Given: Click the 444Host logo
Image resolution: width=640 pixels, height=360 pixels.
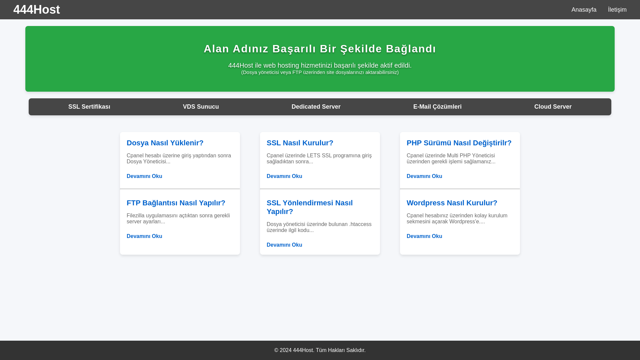Looking at the screenshot, I should coord(37,10).
